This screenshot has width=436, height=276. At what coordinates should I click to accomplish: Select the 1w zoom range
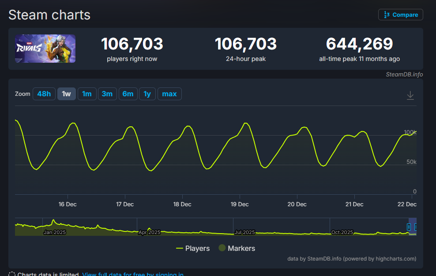point(67,94)
